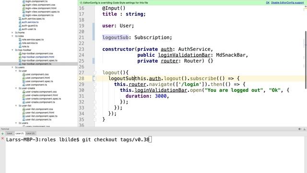Open auth-guard.ts file

tap(28, 25)
